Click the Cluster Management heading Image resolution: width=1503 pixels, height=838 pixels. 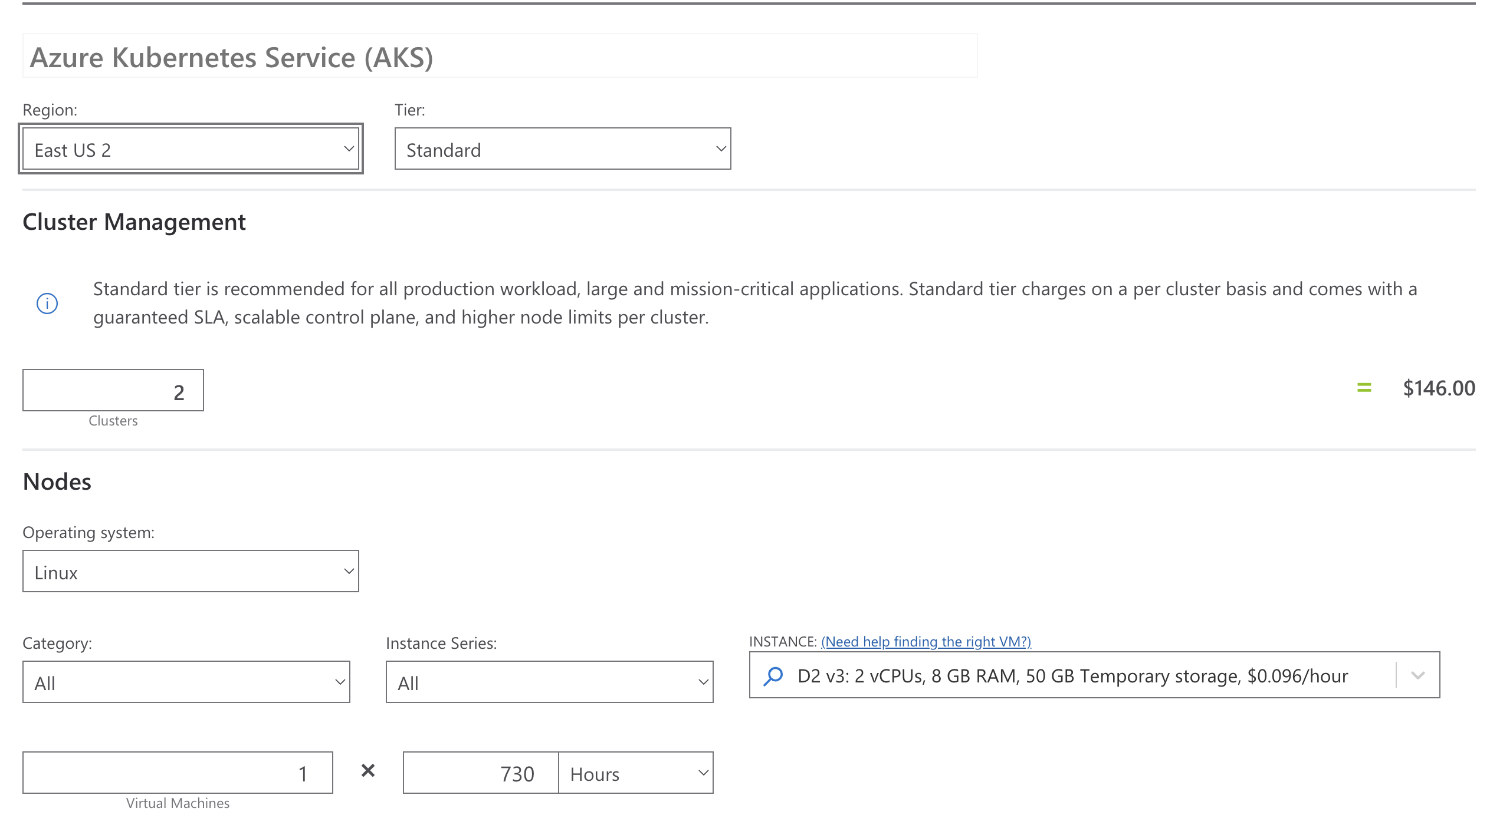pos(134,222)
